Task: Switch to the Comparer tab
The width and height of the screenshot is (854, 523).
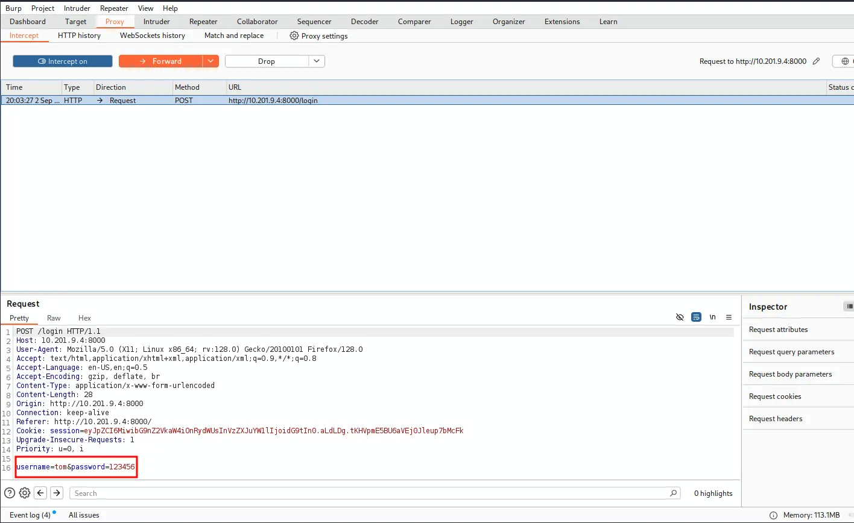Action: [x=414, y=21]
